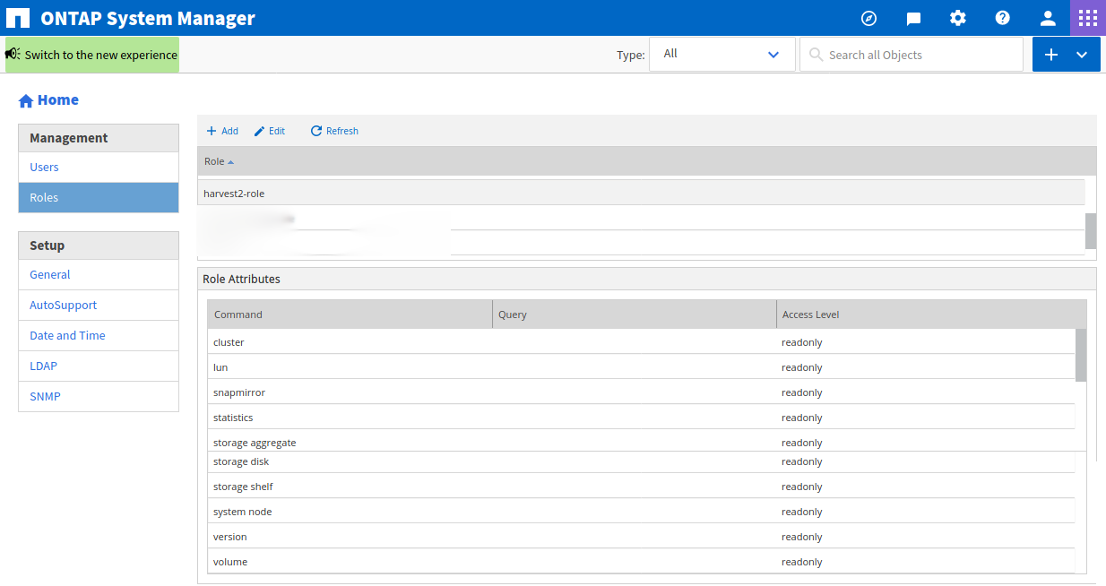Click the blue plus button at top right
This screenshot has width=1106, height=586.
click(x=1050, y=54)
